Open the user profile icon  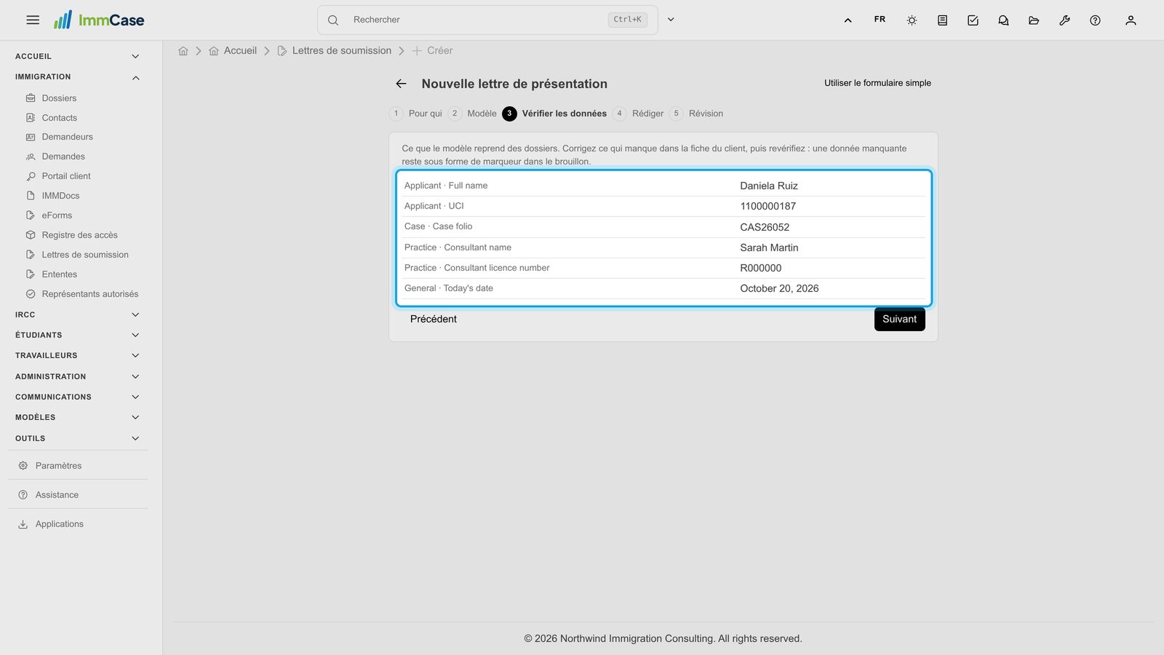[1131, 20]
